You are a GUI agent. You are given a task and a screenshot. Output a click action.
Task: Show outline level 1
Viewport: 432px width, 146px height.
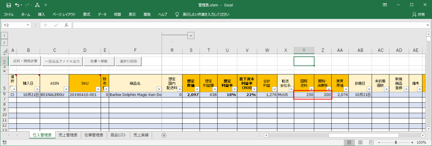4,36
